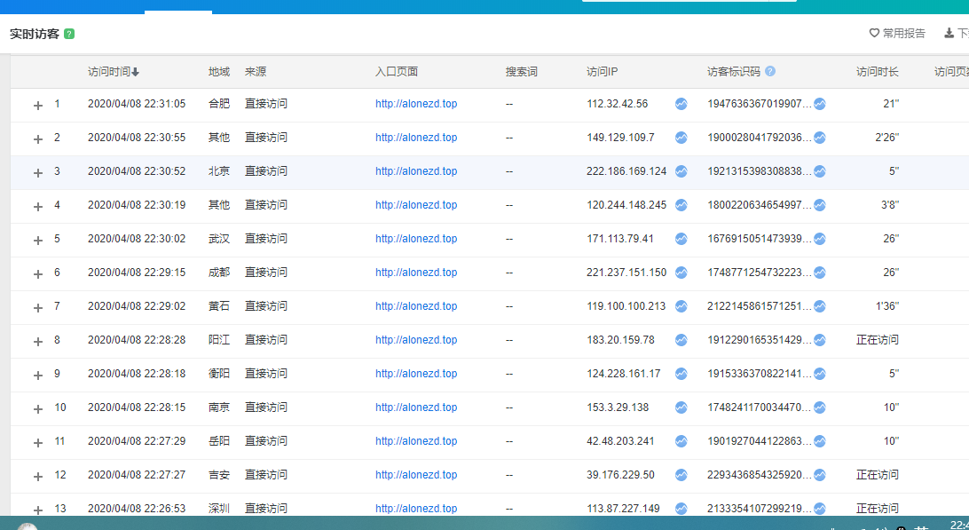Expand details for visitor row 1
Screen dimensions: 969x530
pyautogui.click(x=37, y=106)
